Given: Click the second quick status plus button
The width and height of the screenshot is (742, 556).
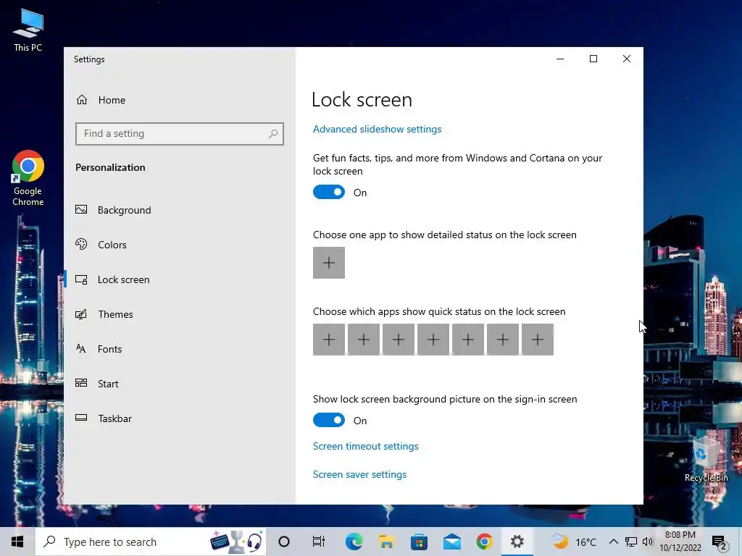Looking at the screenshot, I should (364, 340).
